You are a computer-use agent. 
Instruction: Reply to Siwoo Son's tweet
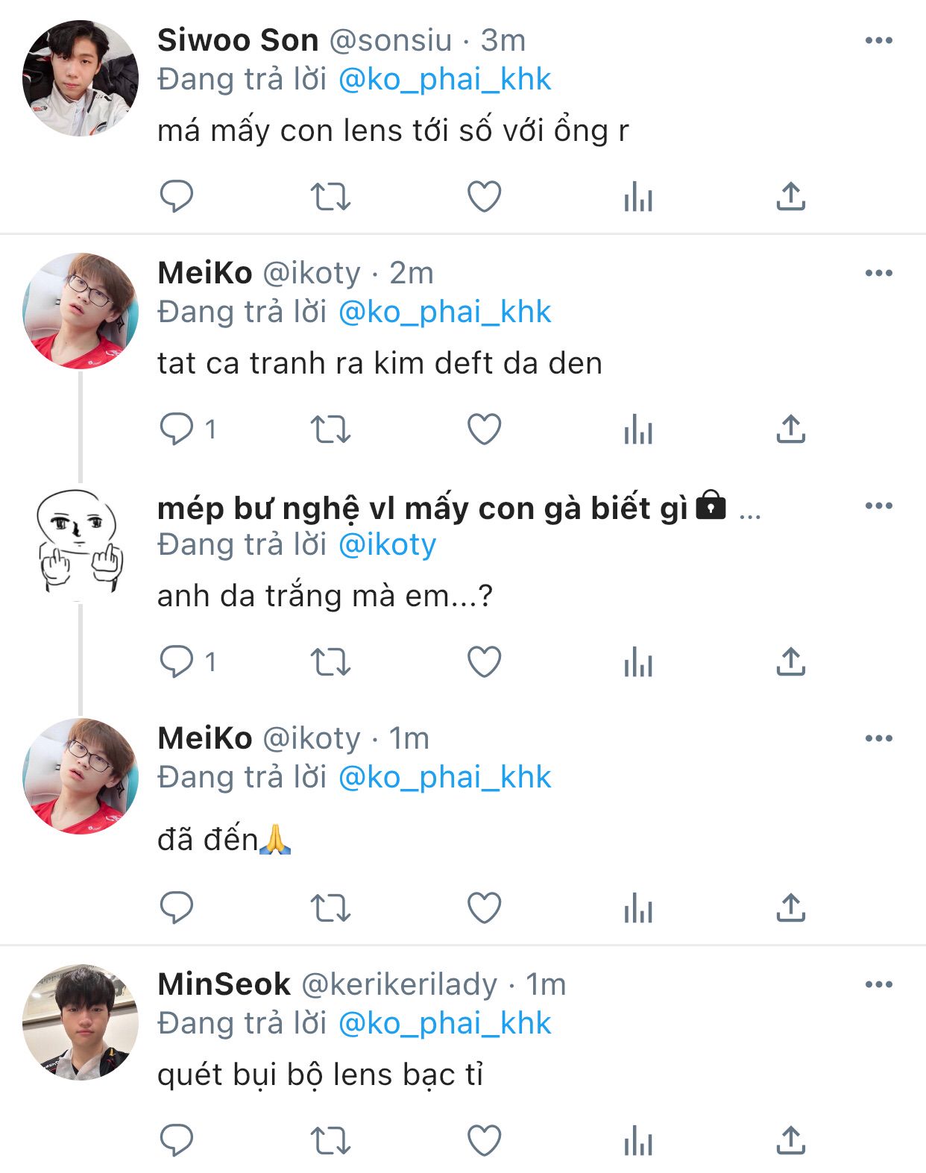(177, 196)
